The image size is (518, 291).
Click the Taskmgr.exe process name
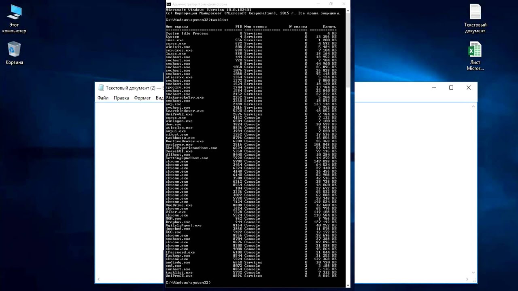[178, 256]
